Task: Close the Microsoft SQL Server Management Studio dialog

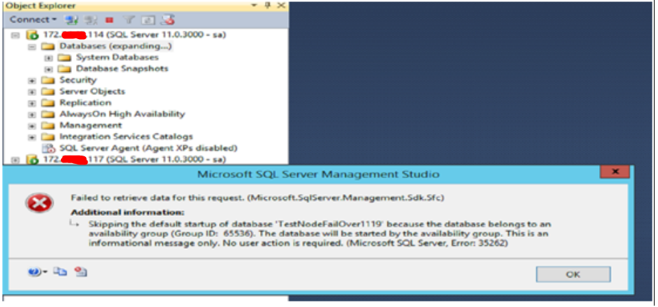Action: click(615, 172)
